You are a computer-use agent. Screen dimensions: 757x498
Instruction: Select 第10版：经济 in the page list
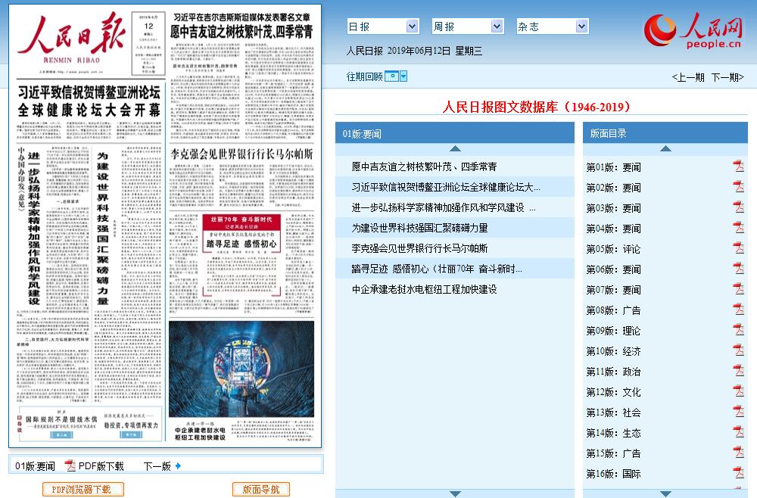click(613, 351)
